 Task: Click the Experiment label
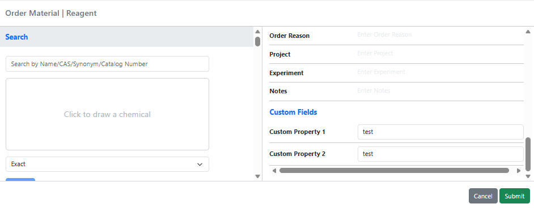point(286,73)
